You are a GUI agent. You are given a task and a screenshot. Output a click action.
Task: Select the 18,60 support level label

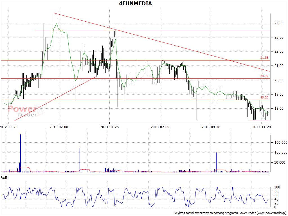(x=264, y=98)
